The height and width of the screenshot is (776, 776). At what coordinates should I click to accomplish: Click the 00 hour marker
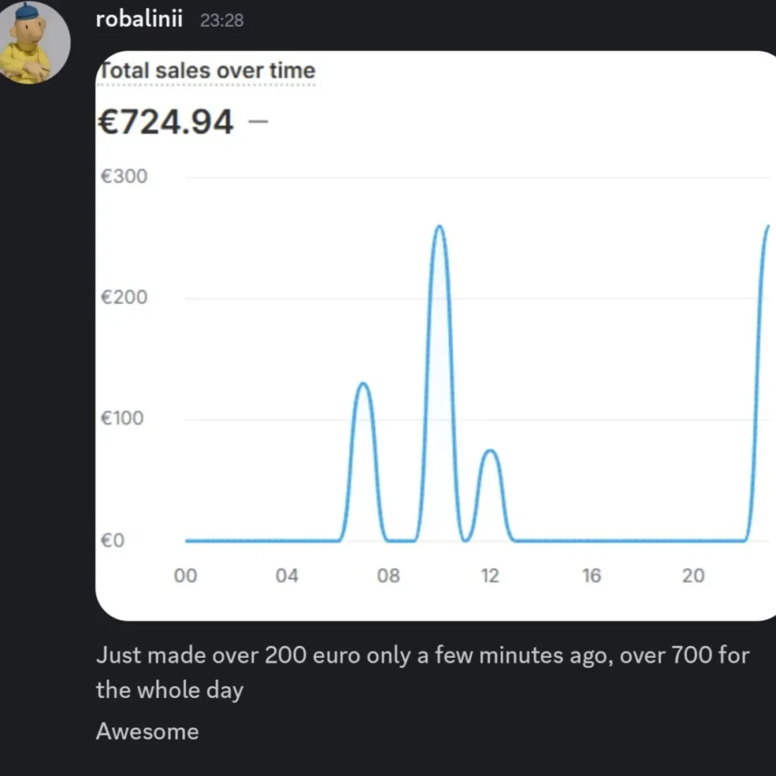(x=185, y=576)
